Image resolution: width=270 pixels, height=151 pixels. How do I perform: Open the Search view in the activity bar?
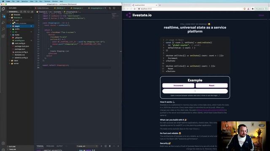3,29
